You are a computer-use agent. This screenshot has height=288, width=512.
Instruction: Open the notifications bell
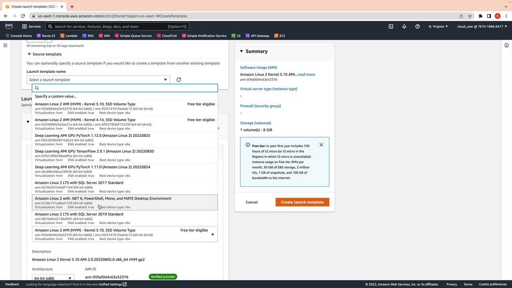click(404, 26)
